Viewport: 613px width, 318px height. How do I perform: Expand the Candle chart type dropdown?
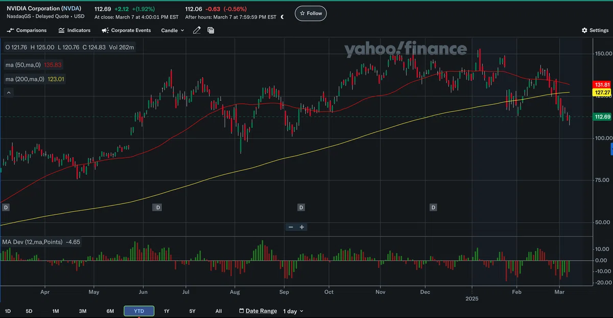tap(173, 30)
